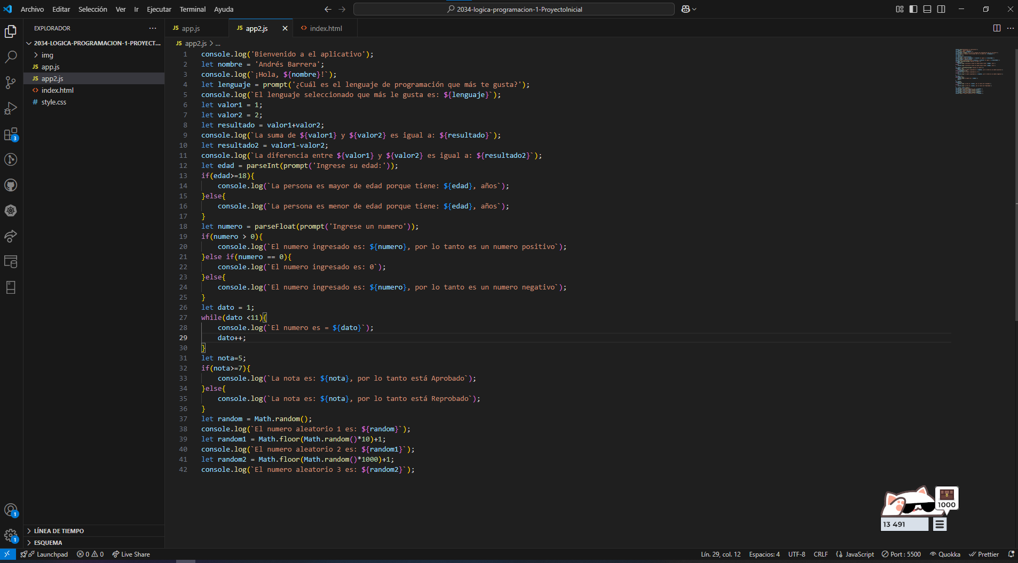Open the Git Graph circular branch icon
This screenshot has width=1018, height=563.
[11, 159]
